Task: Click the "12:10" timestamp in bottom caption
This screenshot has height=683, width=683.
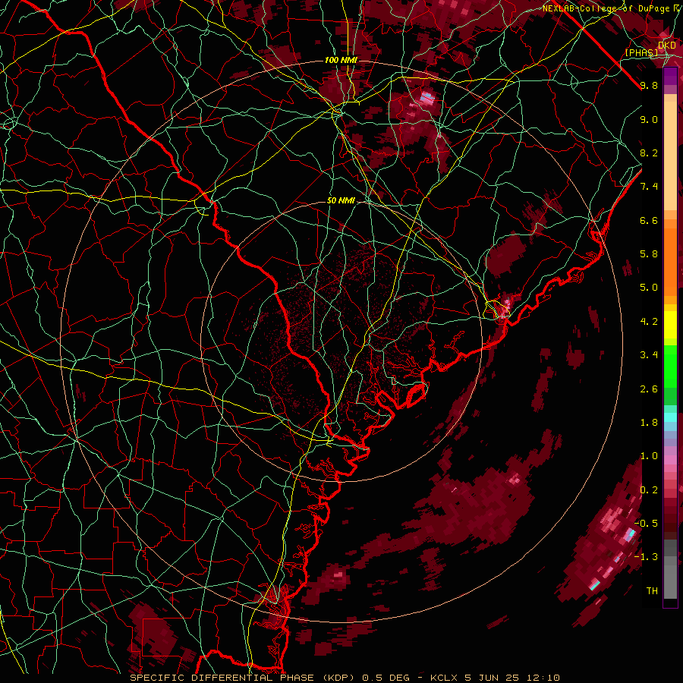Action: click(545, 678)
